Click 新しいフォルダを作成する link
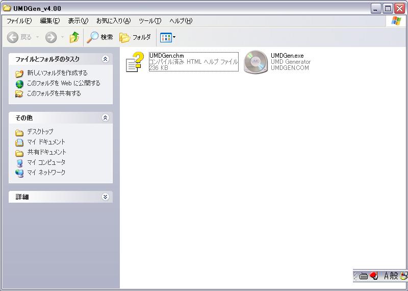This screenshot has width=408, height=291. (x=57, y=73)
